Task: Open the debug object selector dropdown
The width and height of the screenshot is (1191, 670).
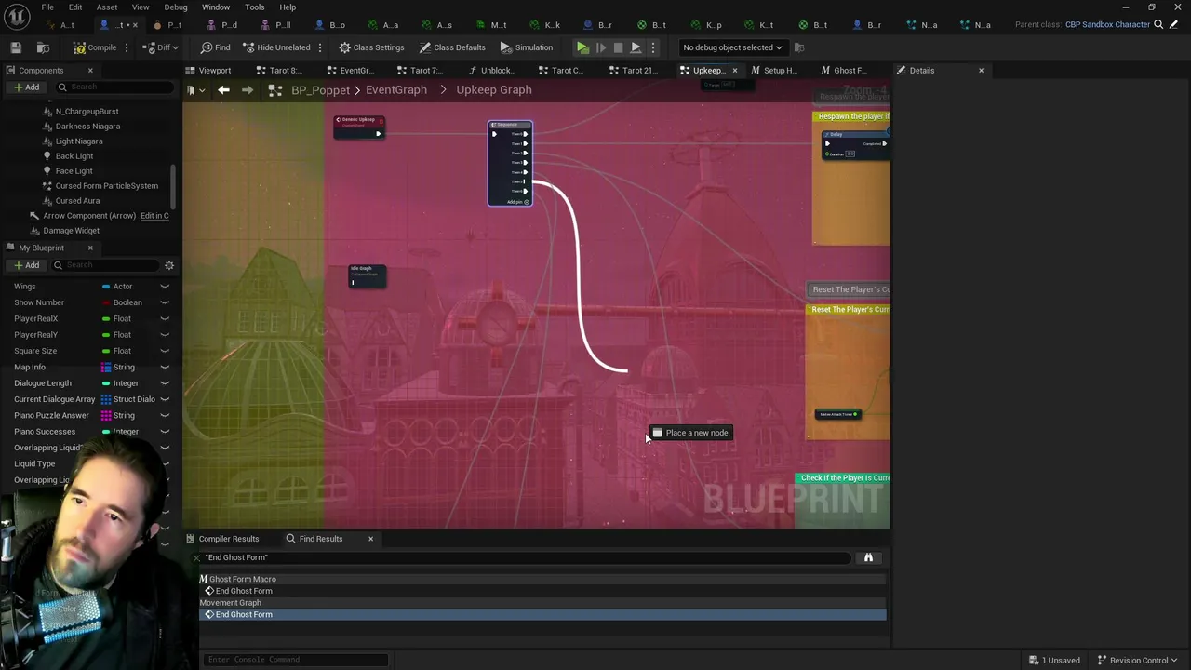Action: pyautogui.click(x=732, y=47)
